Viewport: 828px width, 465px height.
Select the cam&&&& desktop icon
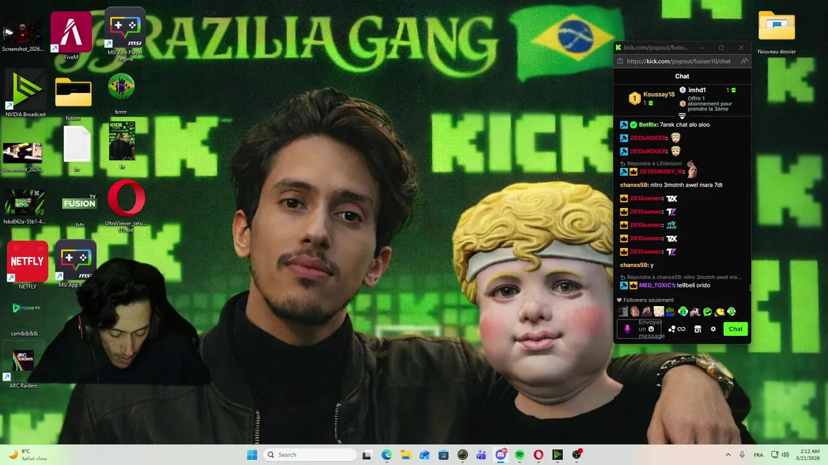(25, 318)
